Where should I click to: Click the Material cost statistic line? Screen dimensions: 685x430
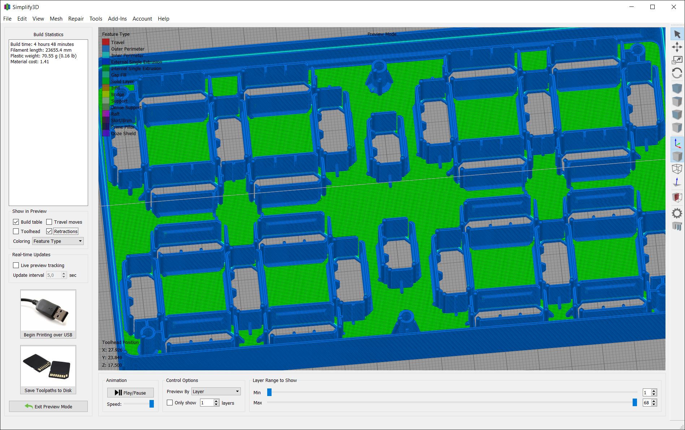coord(30,62)
